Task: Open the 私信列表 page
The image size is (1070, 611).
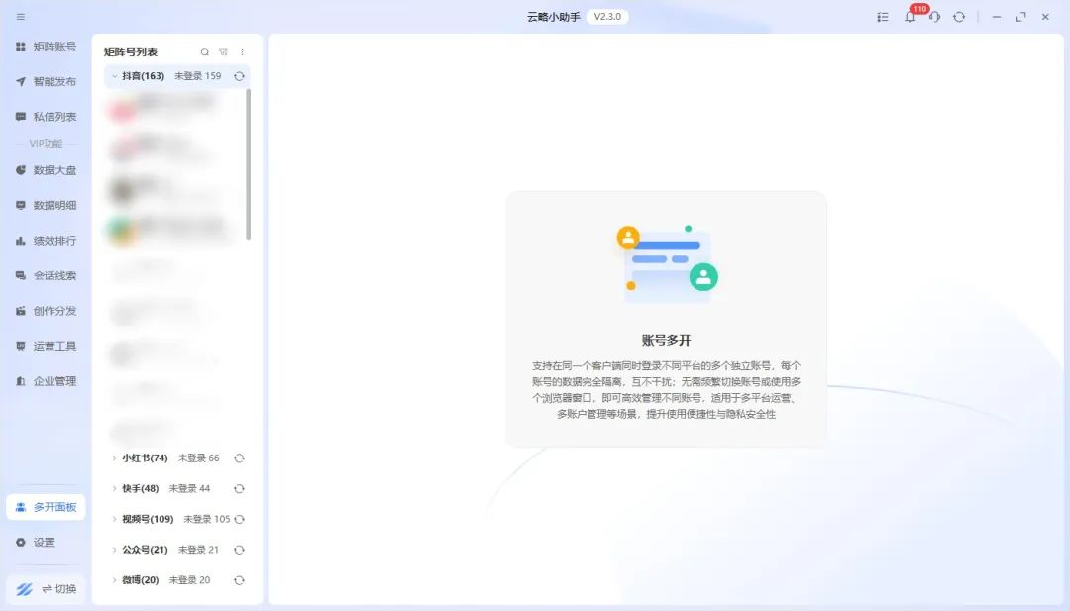Action: (x=46, y=117)
